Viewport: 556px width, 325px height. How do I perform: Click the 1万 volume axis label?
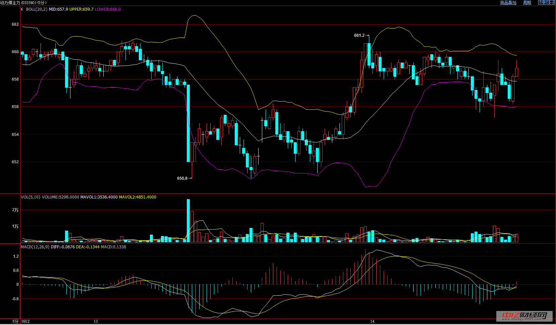click(x=15, y=227)
